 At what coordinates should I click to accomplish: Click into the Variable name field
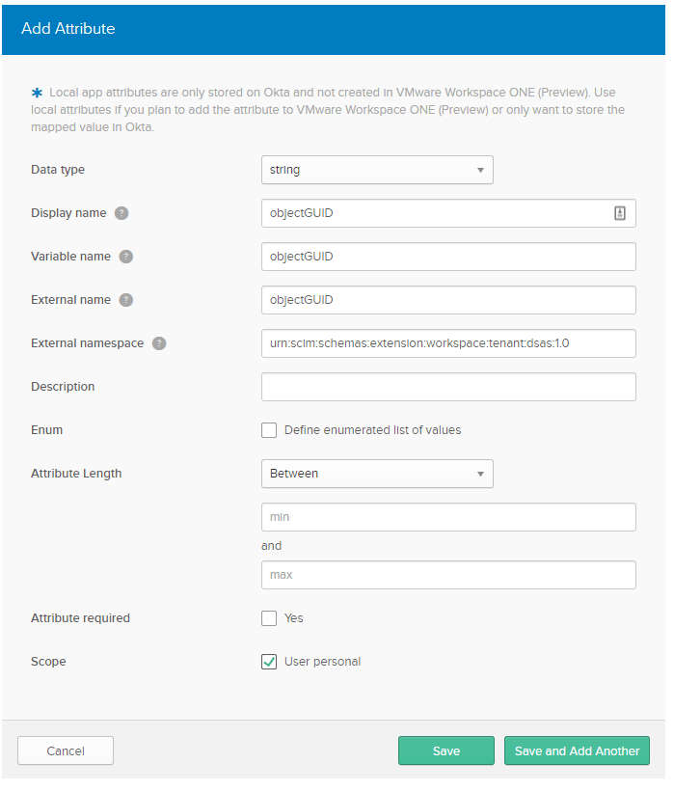448,257
